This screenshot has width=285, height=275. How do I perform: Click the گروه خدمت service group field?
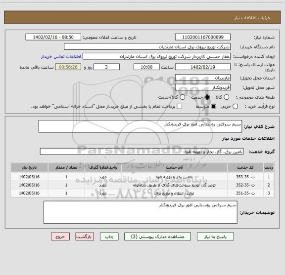click(142, 152)
